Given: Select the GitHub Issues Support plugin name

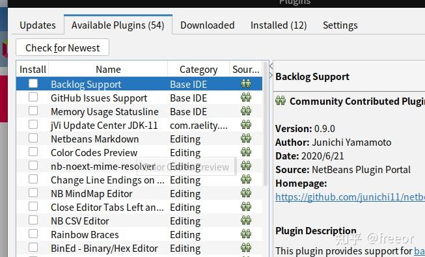Looking at the screenshot, I should (99, 98).
